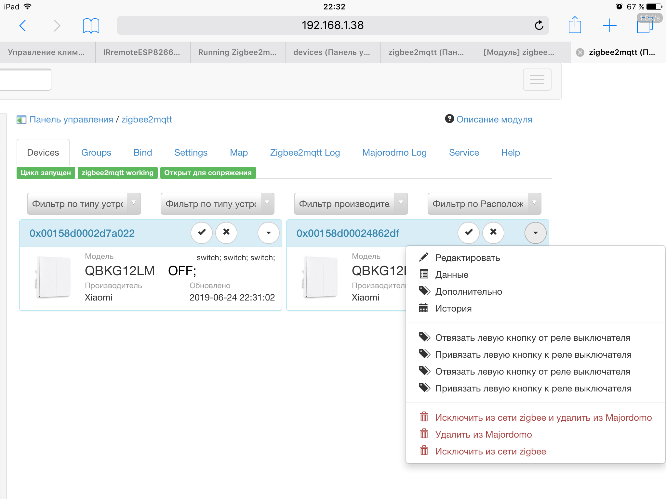Click the help question mark icon
This screenshot has width=666, height=499.
point(449,119)
